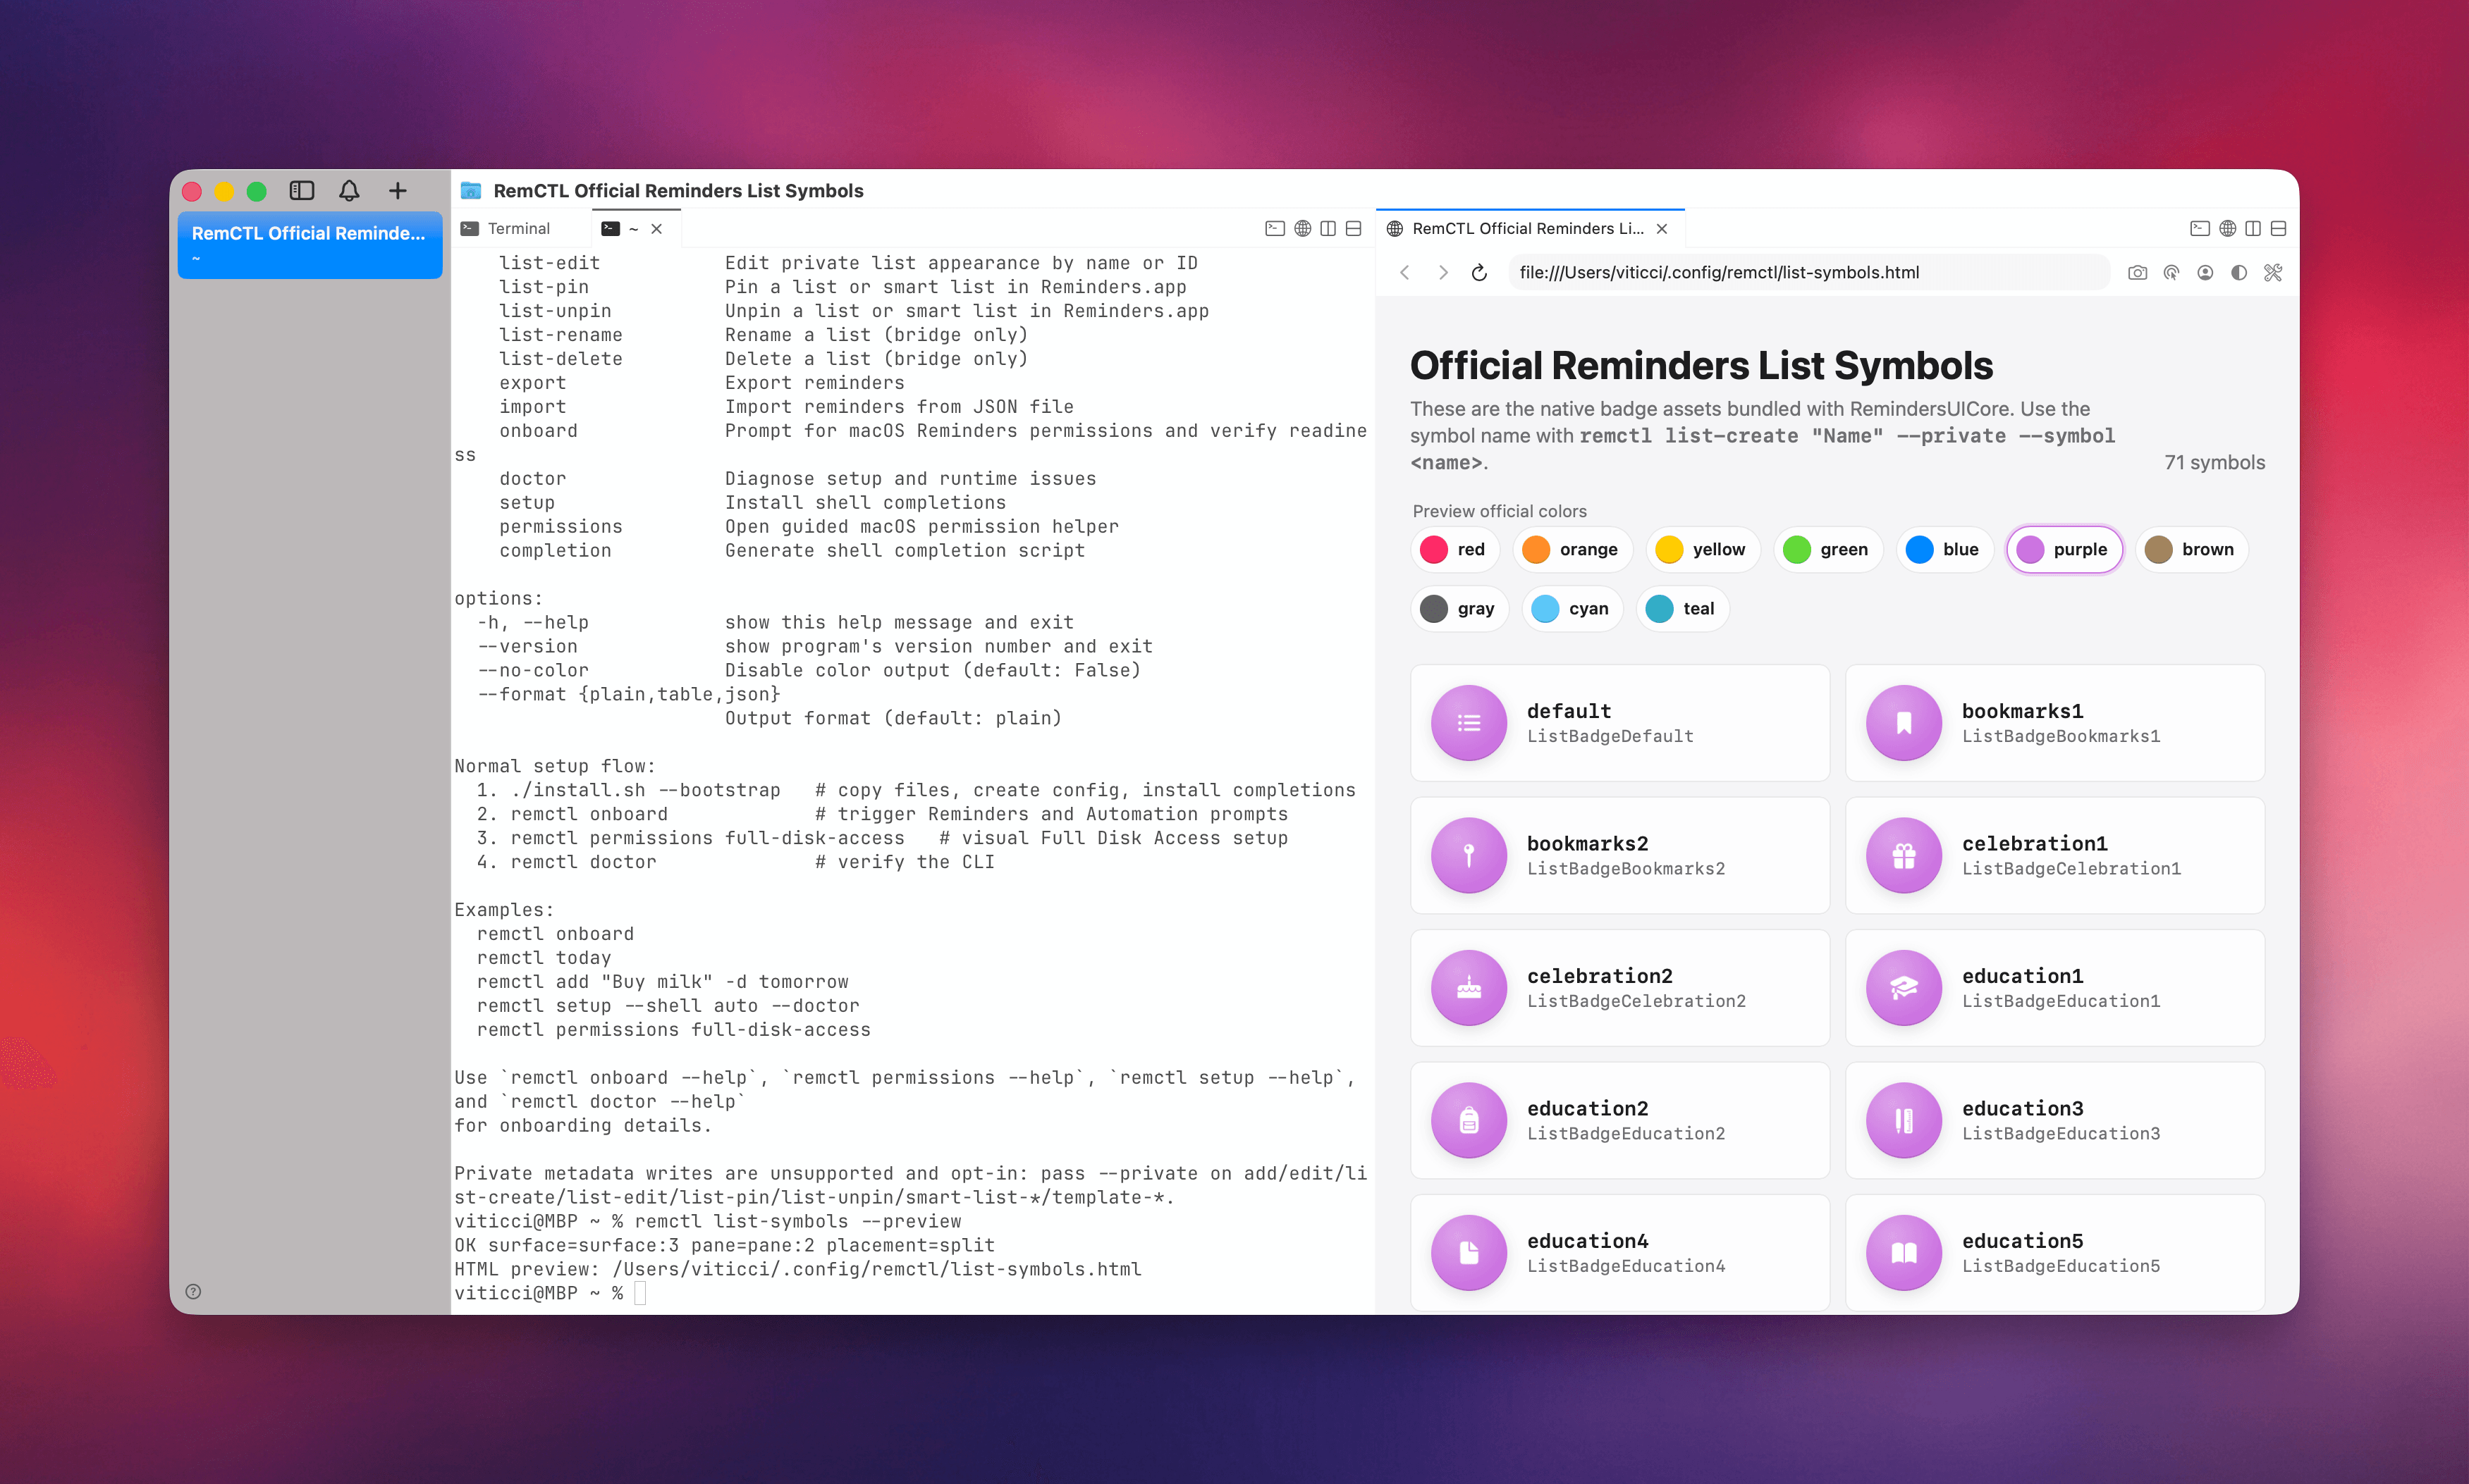2469x1484 pixels.
Task: Toggle dark mode half-circle icon
Action: (x=2239, y=273)
